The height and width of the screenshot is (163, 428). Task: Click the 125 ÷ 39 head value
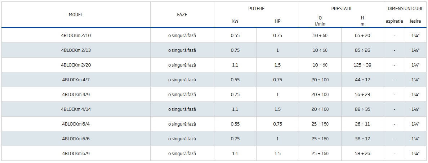click(x=362, y=65)
